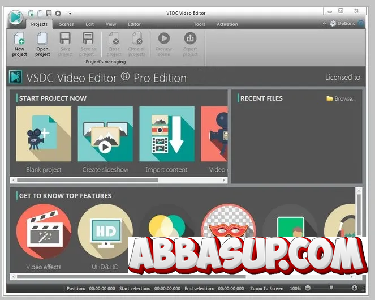This screenshot has width=375, height=300.
Task: Open the color blending circles feature
Action: (167, 221)
